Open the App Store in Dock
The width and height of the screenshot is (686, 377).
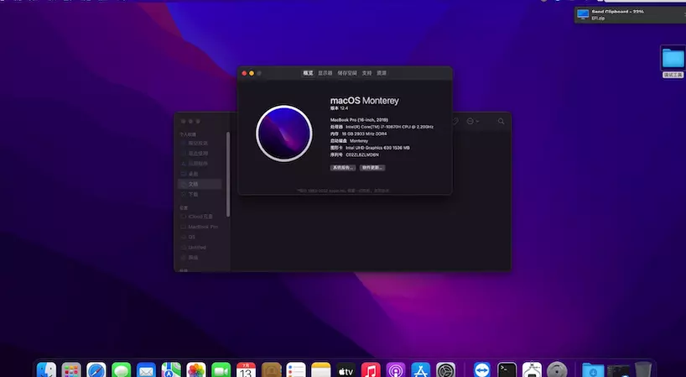421,370
